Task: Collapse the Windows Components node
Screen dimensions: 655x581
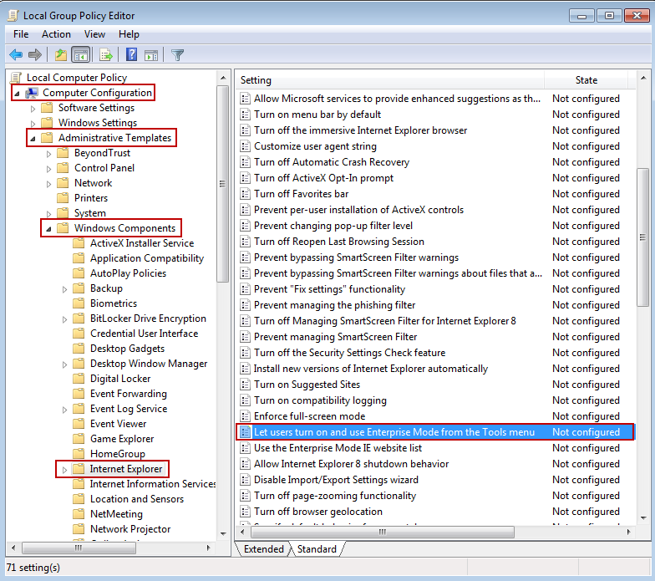Action: pos(48,229)
